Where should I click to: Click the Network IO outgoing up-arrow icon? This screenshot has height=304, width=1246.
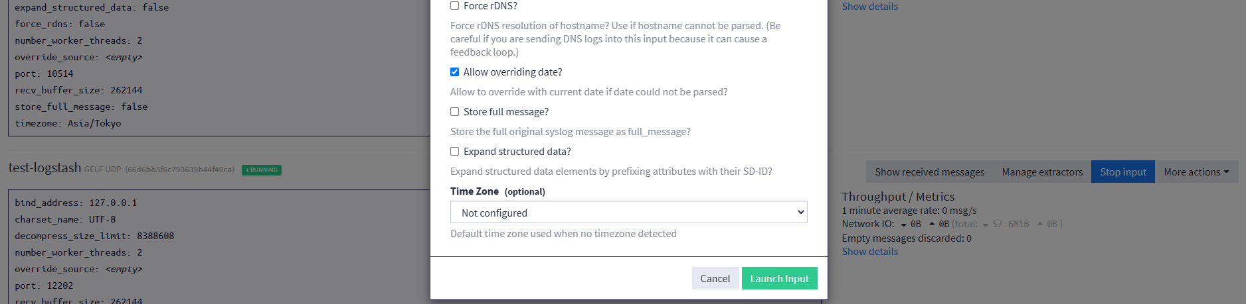click(932, 224)
